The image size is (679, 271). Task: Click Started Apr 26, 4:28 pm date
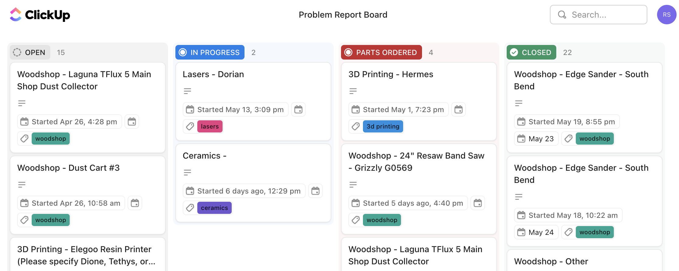[x=70, y=122]
